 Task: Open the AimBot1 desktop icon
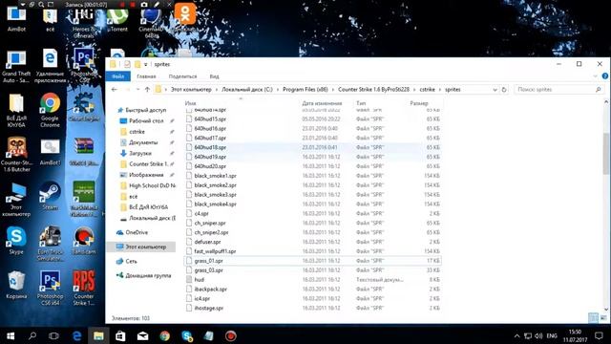pyautogui.click(x=50, y=152)
